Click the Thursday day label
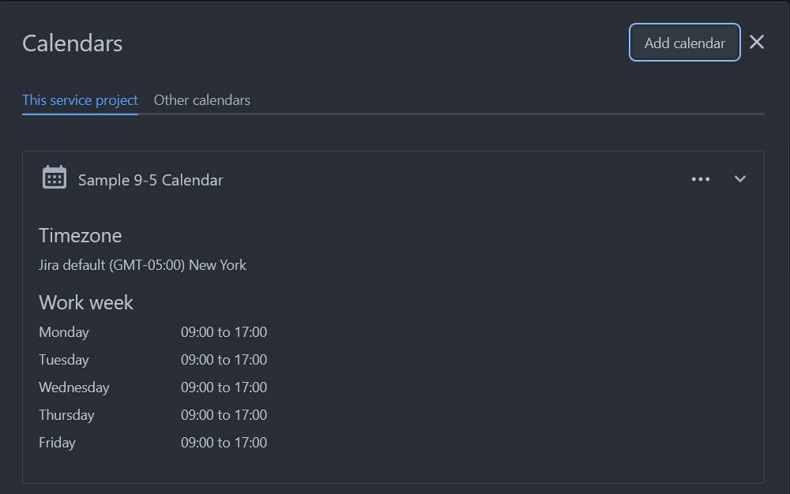Viewport: 790px width, 494px height. tap(66, 415)
